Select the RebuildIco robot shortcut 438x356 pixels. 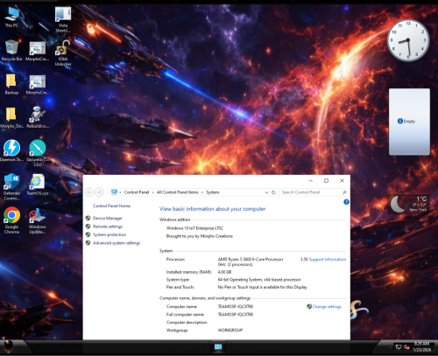[x=38, y=117]
